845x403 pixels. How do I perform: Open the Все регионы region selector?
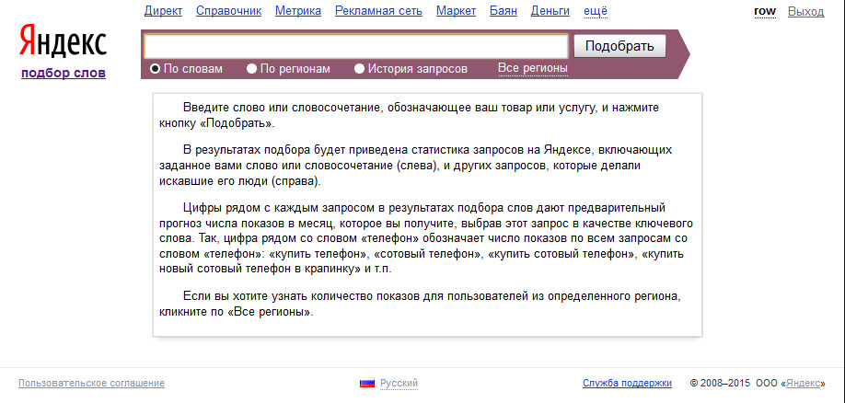pyautogui.click(x=532, y=68)
